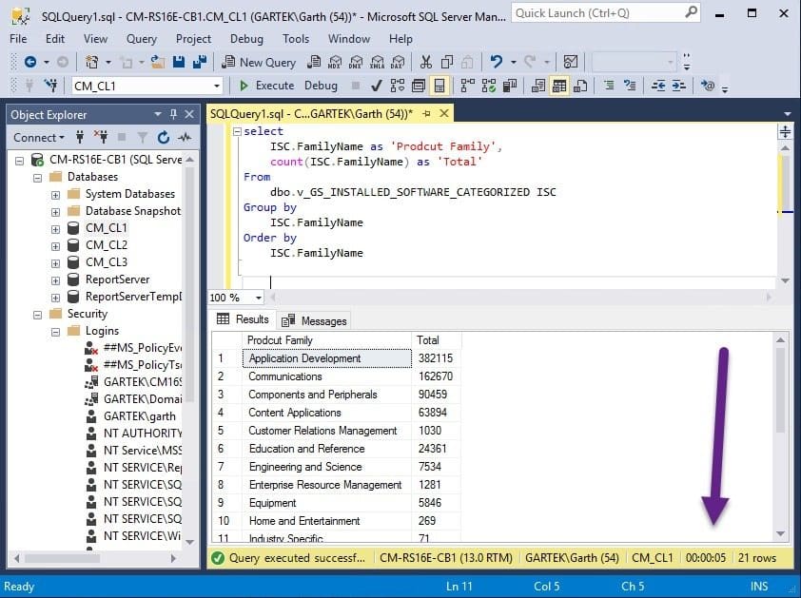Expand the ReportServer database node
This screenshot has width=801, height=598.
click(x=55, y=280)
